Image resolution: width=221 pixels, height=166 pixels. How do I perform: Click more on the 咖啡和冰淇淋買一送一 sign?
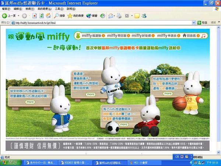124,124
